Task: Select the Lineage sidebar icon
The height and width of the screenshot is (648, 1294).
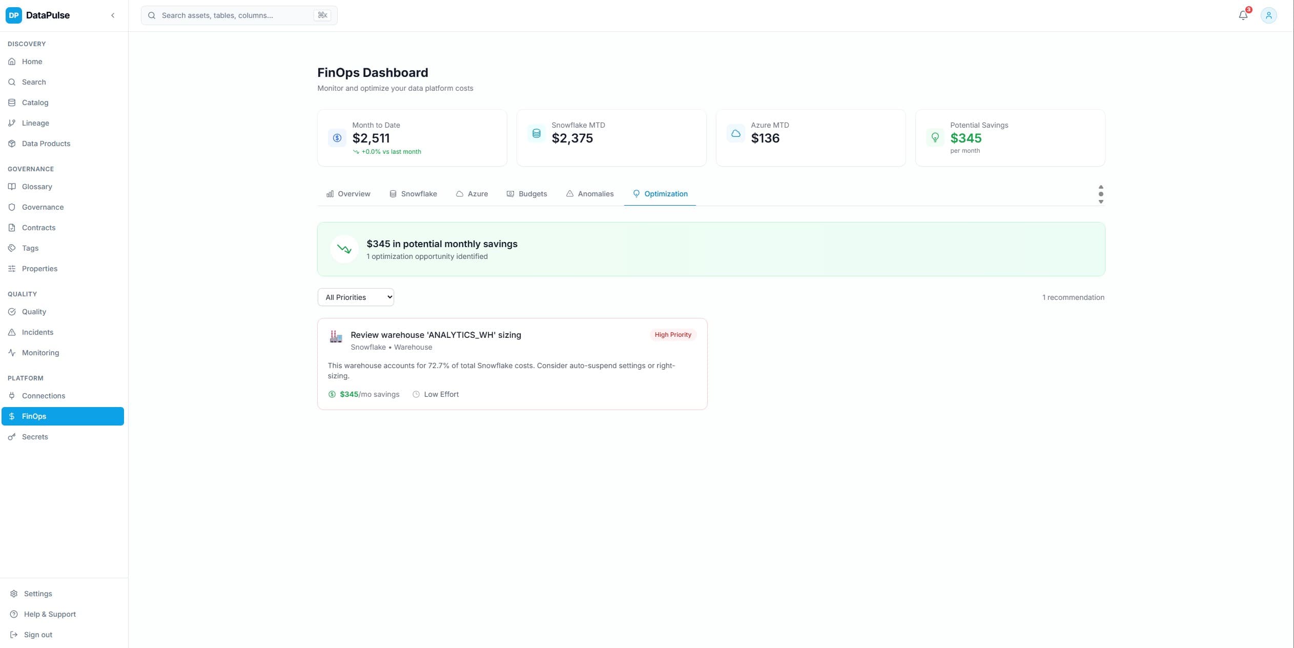Action: [x=12, y=123]
